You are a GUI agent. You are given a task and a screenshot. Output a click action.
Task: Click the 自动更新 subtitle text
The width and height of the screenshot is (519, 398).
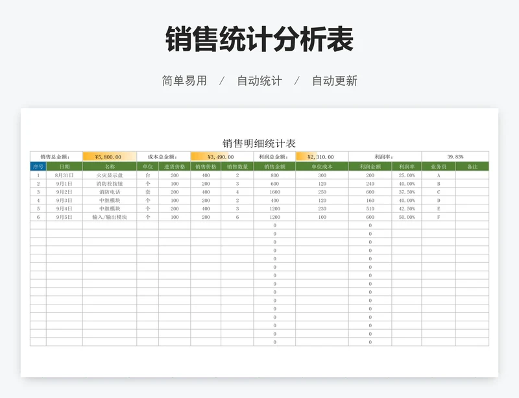(335, 81)
